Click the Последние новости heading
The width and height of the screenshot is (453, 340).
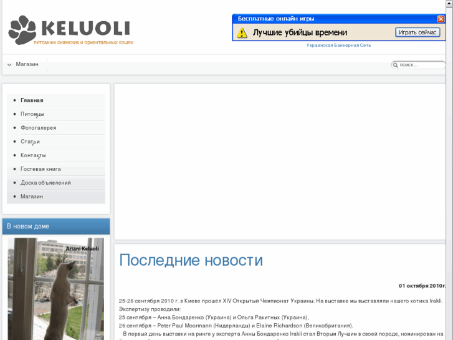tap(191, 260)
